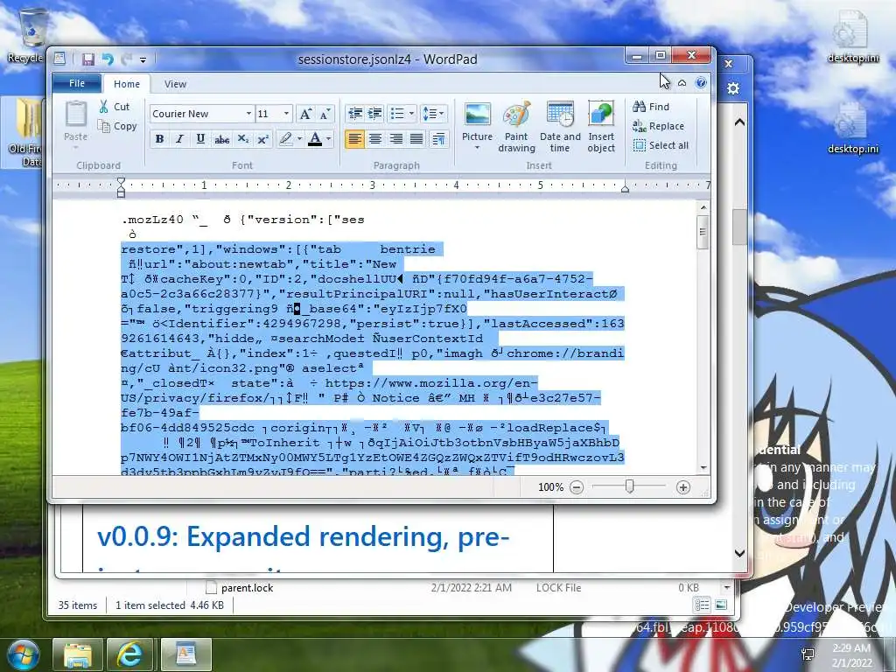Toggle Bold formatting
Screen dimensions: 896x672
point(159,139)
